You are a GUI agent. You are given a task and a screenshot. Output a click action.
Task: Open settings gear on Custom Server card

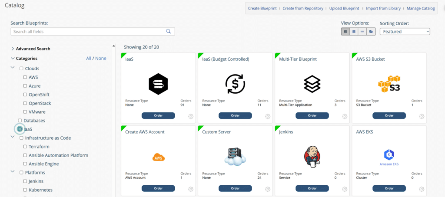point(268,189)
